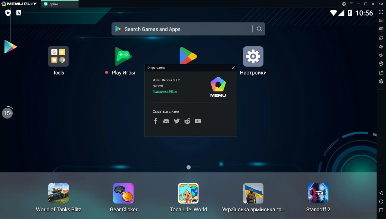Open the Поддержки MEmu link
The image size is (386, 219).
pos(165,92)
